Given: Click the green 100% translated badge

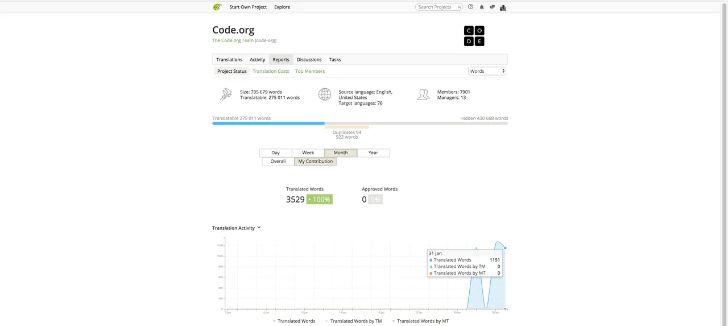Looking at the screenshot, I should coord(320,200).
